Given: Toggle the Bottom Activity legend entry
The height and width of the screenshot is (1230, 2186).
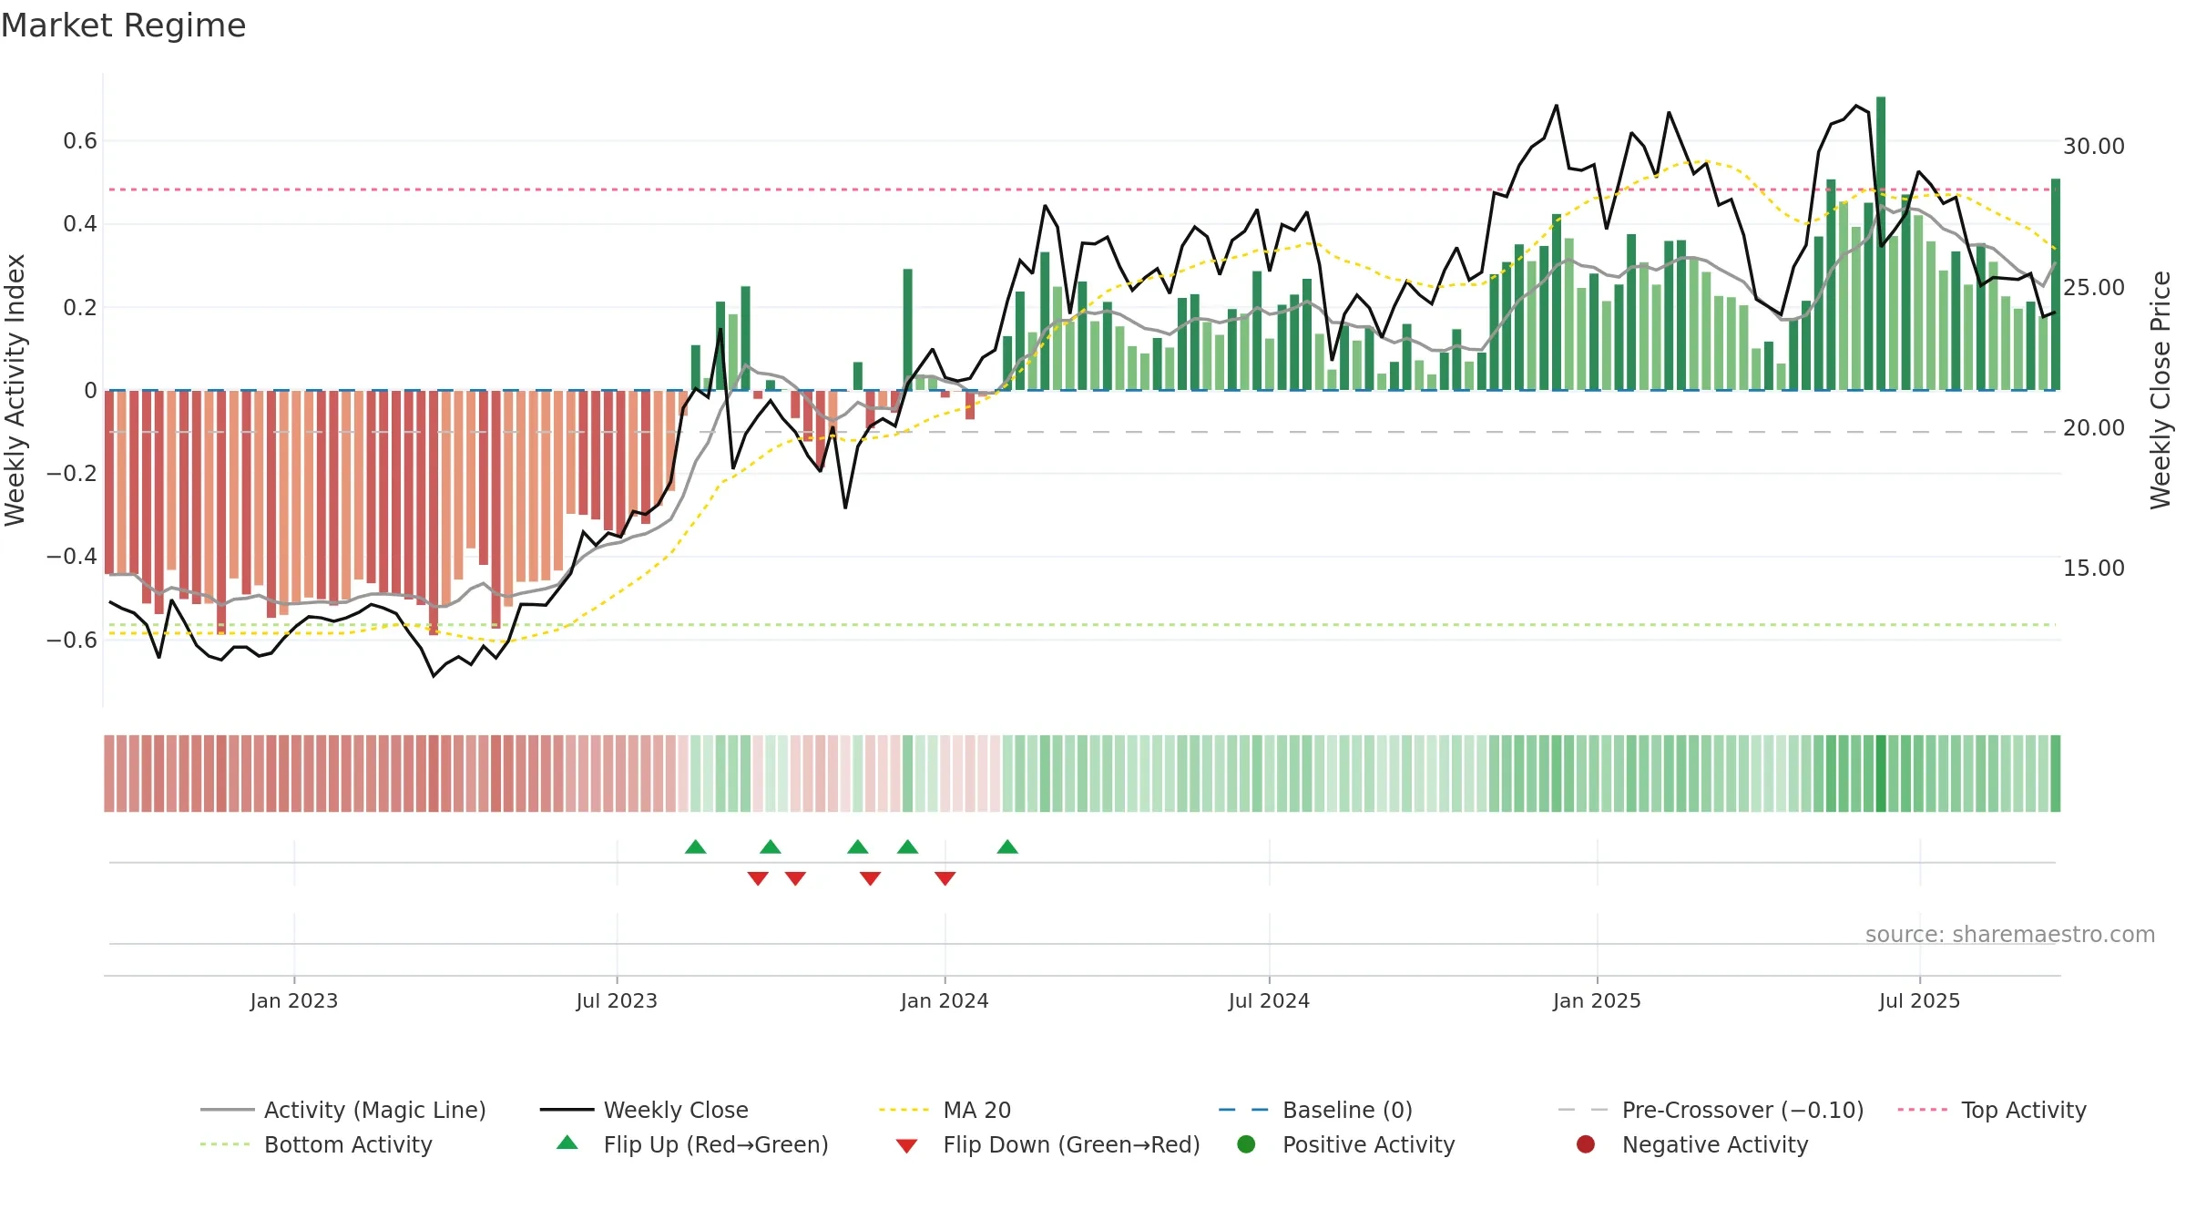Looking at the screenshot, I should click(316, 1144).
